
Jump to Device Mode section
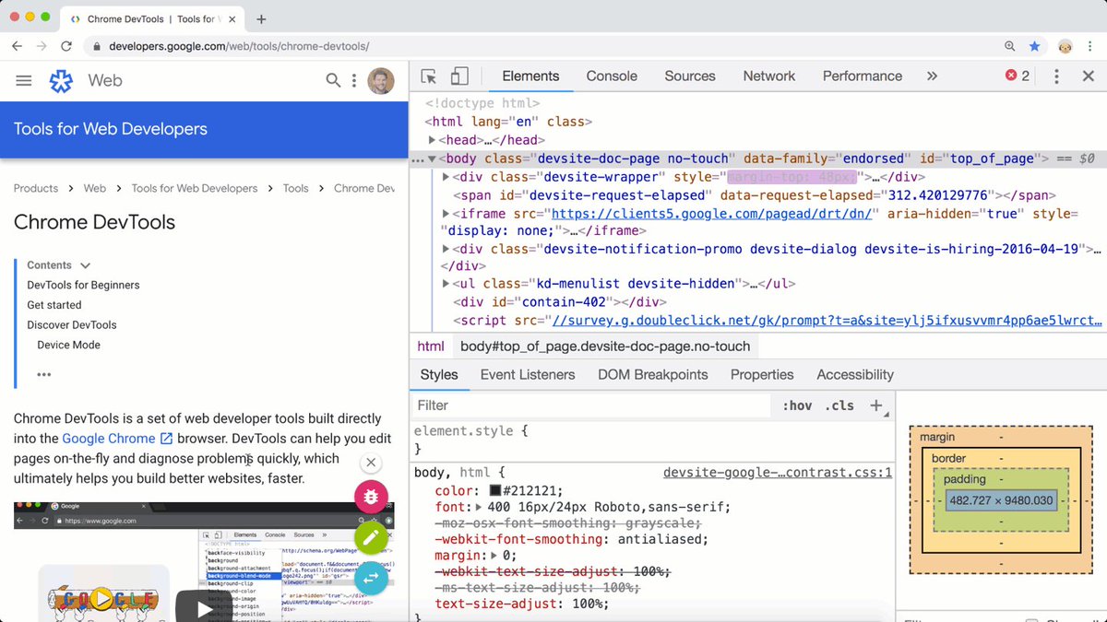[x=69, y=346]
